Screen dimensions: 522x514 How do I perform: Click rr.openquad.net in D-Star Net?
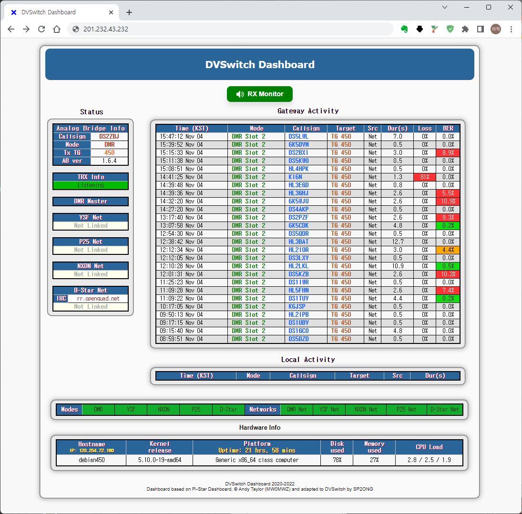(98, 298)
